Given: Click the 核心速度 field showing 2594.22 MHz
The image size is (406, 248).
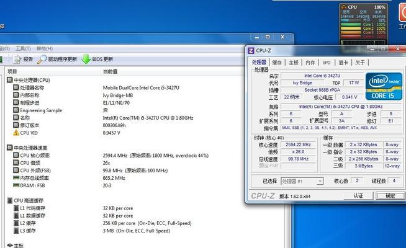Looking at the screenshot, I should [298, 145].
